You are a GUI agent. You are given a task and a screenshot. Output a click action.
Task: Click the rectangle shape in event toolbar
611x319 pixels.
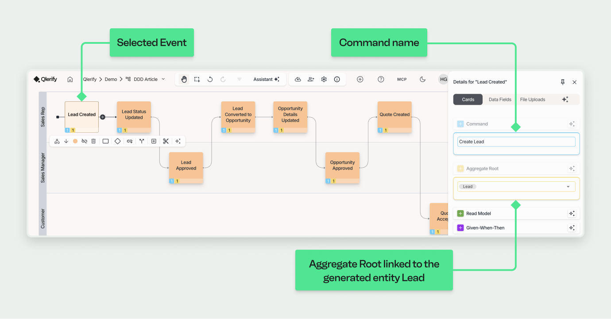[x=105, y=141]
